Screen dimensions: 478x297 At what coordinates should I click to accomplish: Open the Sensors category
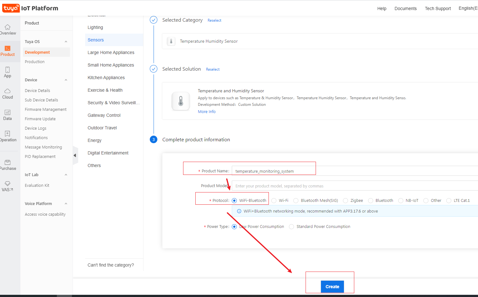click(114, 40)
